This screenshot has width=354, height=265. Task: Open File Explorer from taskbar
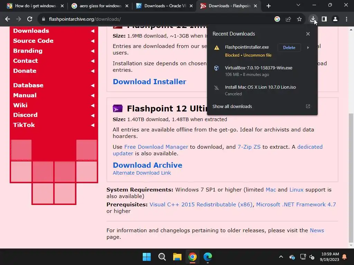[x=177, y=257]
